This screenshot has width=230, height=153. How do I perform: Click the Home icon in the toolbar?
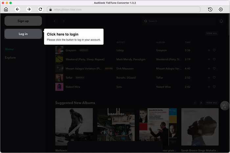[x=6, y=10]
